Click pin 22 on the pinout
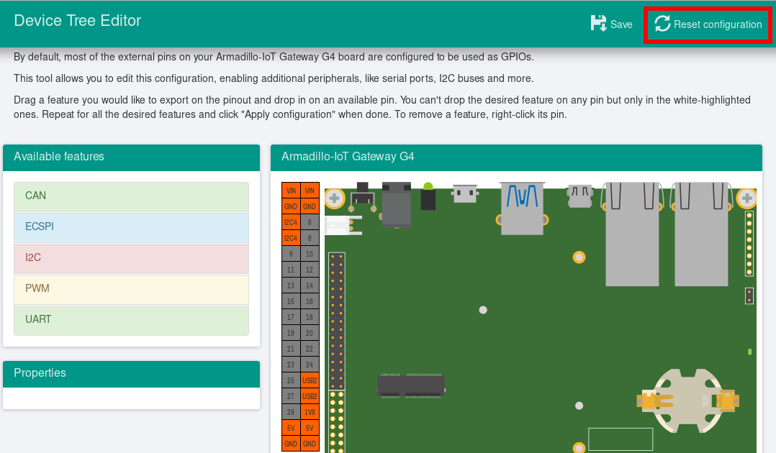Viewport: 776px width, 453px height. [x=310, y=349]
